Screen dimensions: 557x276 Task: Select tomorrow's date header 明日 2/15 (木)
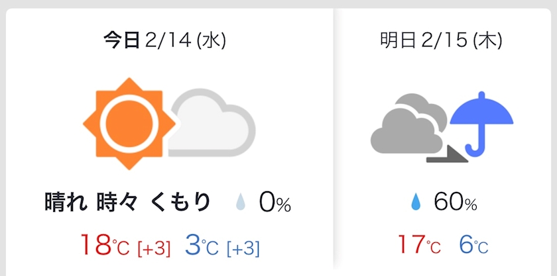(x=441, y=41)
